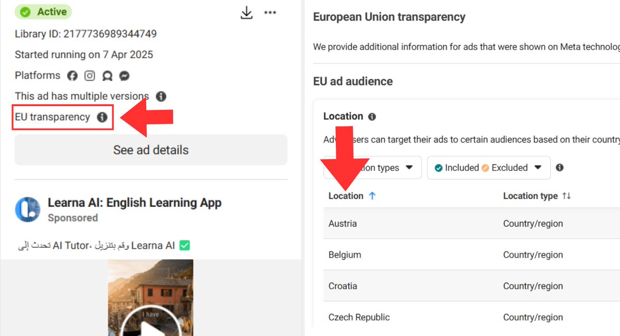Image resolution: width=620 pixels, height=336 pixels.
Task: Click 'This ad has multiple versions' text
Action: (82, 96)
